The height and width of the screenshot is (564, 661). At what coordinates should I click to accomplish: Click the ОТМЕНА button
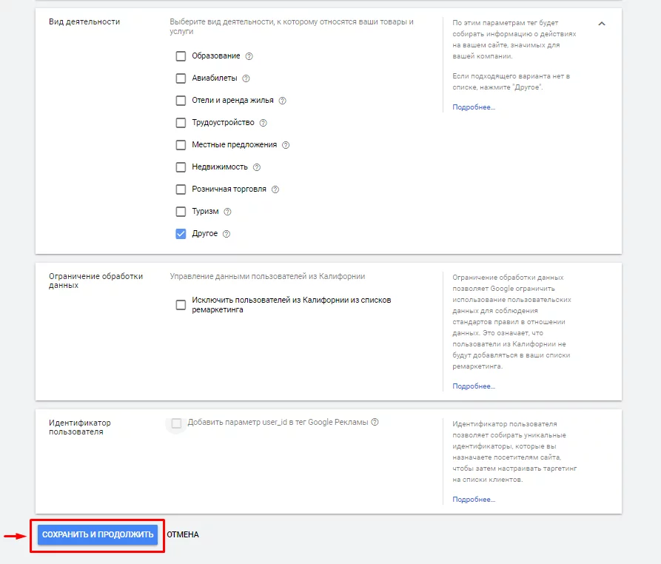click(x=183, y=534)
